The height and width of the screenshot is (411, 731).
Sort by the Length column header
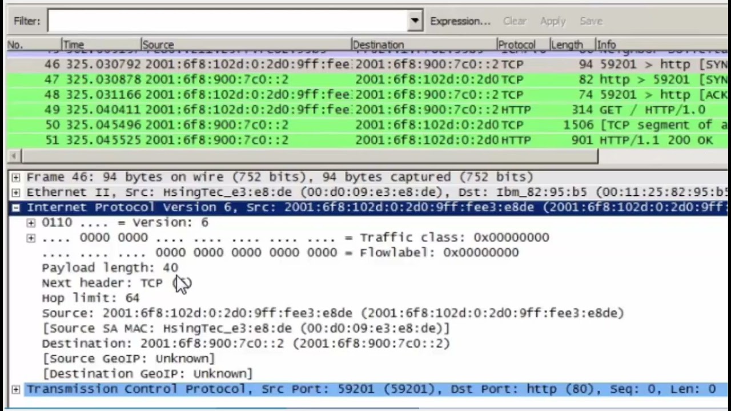pyautogui.click(x=572, y=45)
